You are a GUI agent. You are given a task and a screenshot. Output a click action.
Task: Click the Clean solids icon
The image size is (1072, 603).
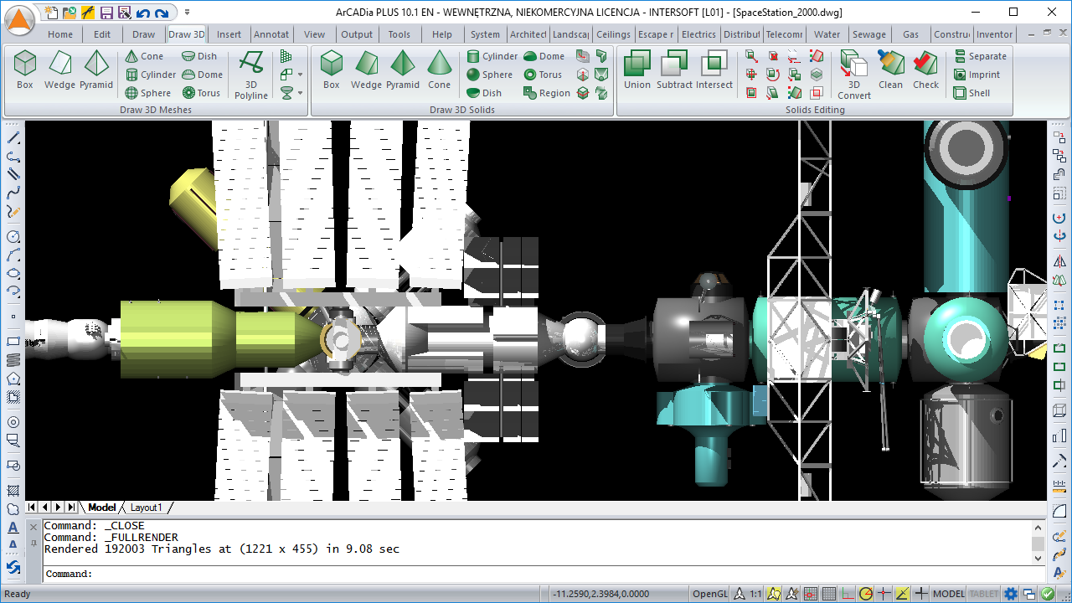890,70
